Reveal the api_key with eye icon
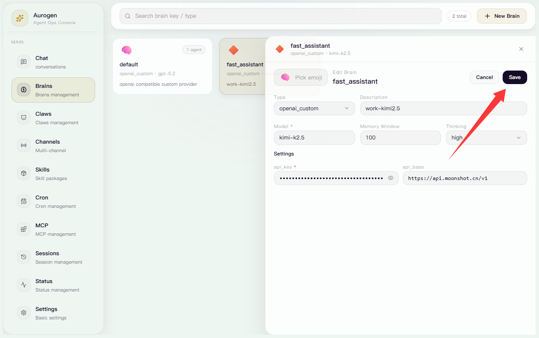The width and height of the screenshot is (539, 338). (x=391, y=178)
